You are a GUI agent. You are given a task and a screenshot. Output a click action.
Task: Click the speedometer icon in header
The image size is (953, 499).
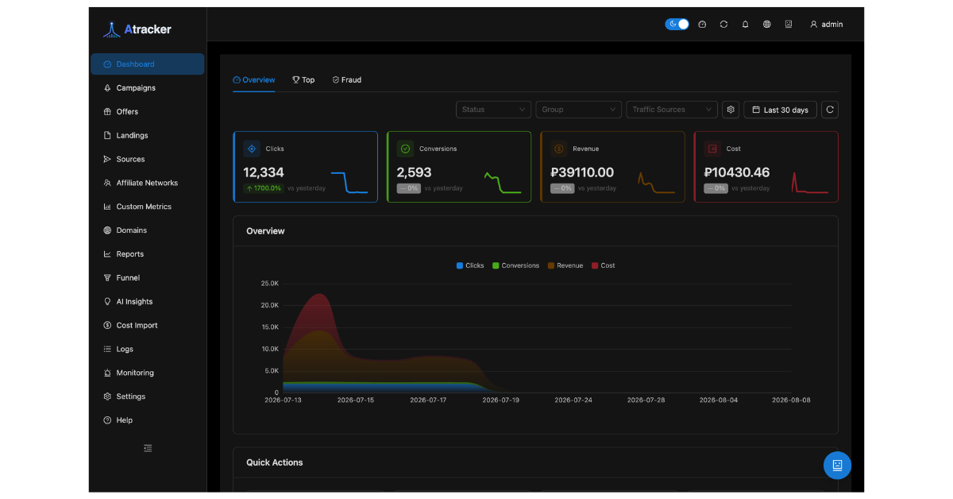pos(702,25)
